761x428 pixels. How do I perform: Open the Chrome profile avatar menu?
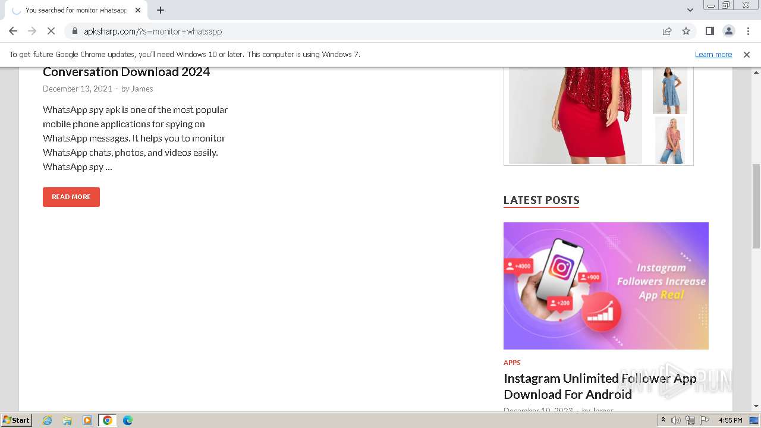[728, 32]
